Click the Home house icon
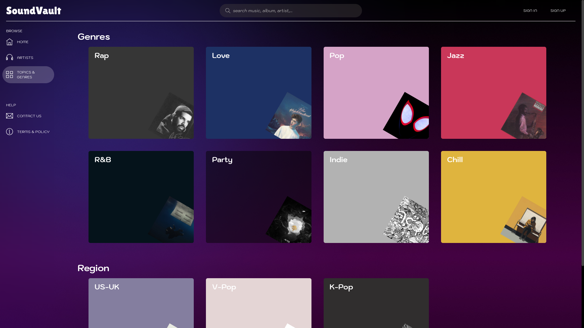This screenshot has width=584, height=328. [x=9, y=42]
